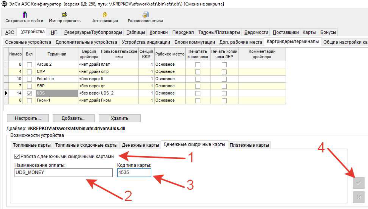Click the Настроить... button

click(28, 118)
